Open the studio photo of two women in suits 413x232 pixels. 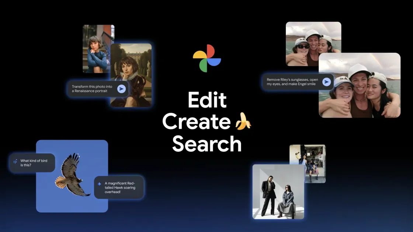[x=278, y=192]
